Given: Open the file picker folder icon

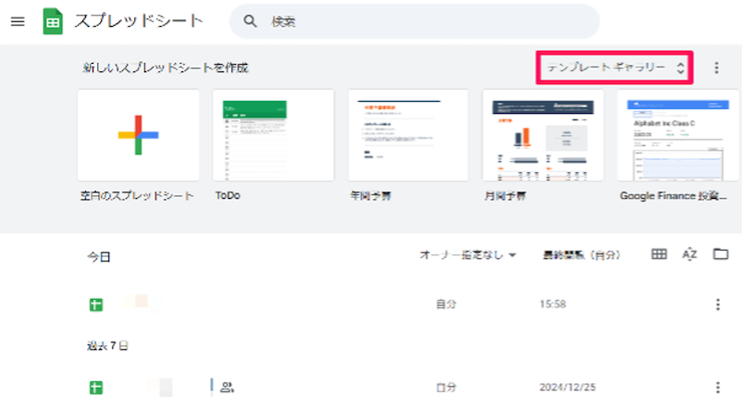Looking at the screenshot, I should [x=720, y=254].
